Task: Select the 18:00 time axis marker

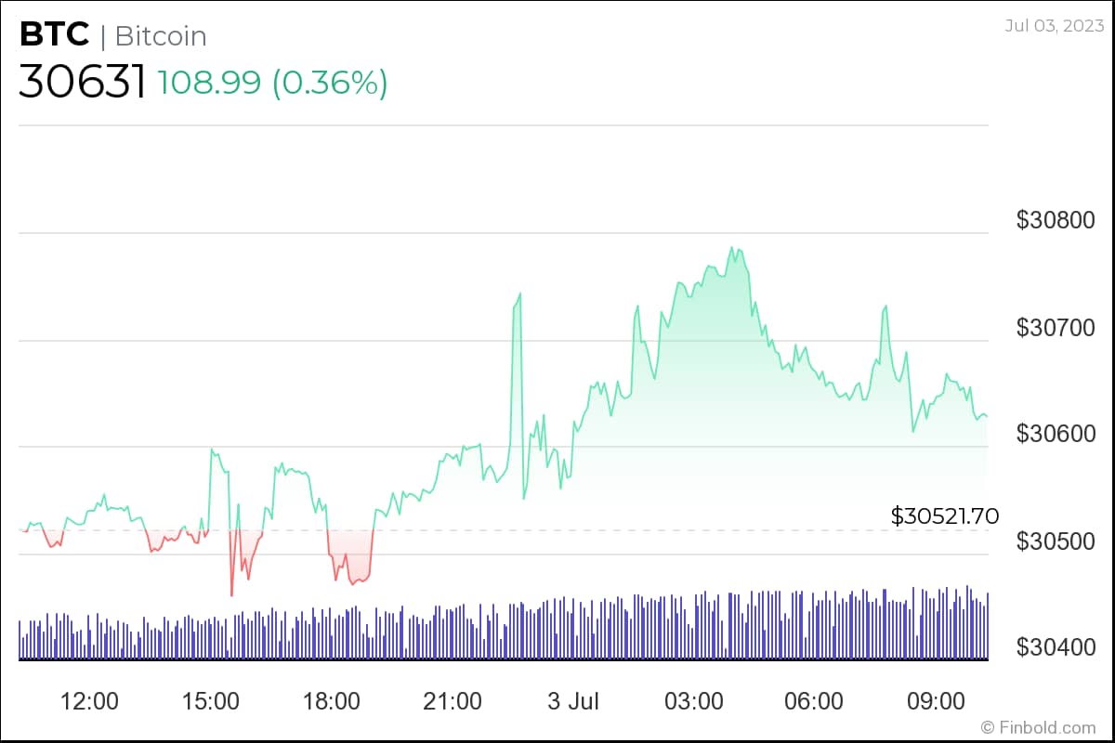Action: click(x=332, y=700)
